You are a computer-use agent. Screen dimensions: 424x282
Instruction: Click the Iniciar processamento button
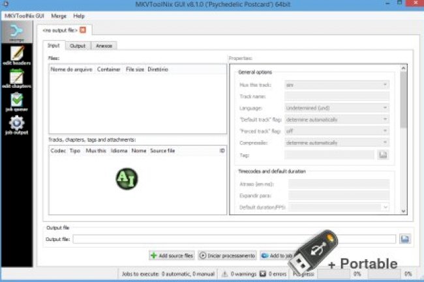coord(228,255)
